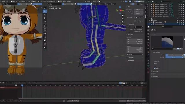This screenshot has height=104, width=185.
Task: Click the pan hand navigation gizmo
Action: [x=123, y=18]
